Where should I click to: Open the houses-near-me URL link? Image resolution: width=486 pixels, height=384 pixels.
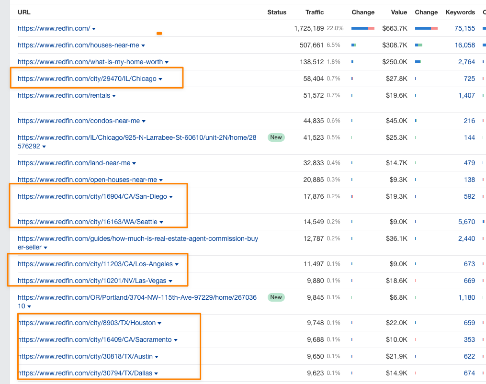[79, 45]
